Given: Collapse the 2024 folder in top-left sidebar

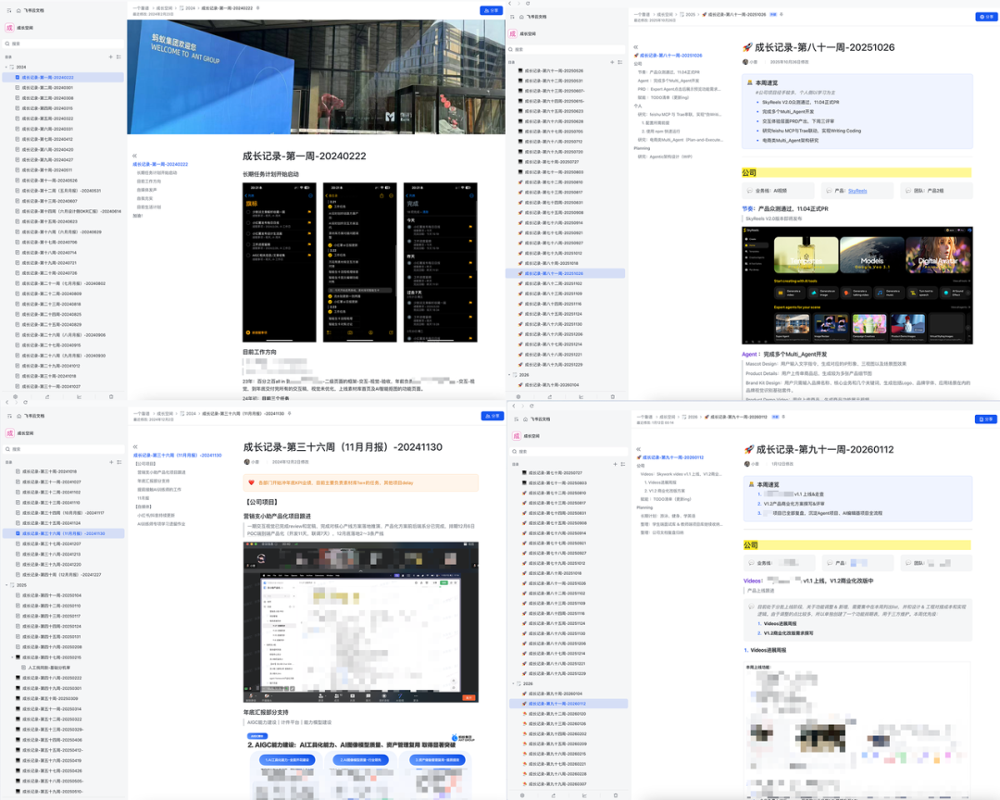Looking at the screenshot, I should tap(6, 68).
